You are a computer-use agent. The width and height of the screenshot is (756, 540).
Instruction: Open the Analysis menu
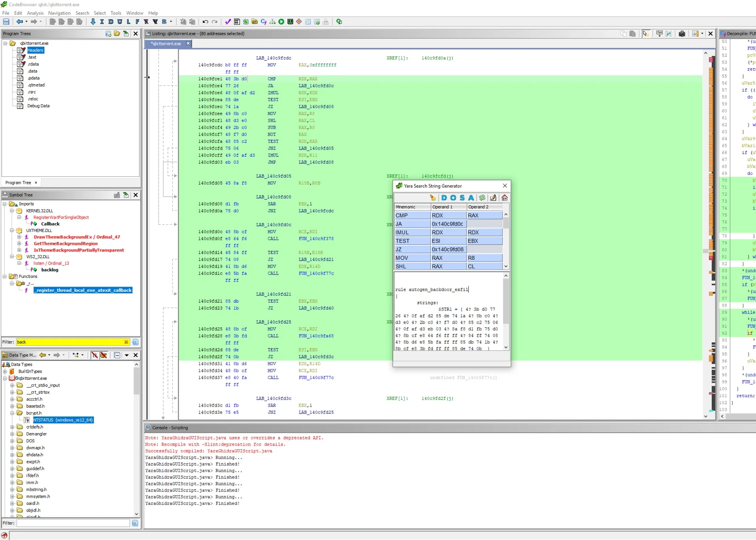click(35, 13)
